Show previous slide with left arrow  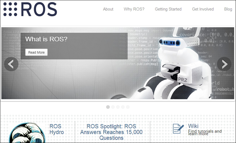tap(11, 64)
